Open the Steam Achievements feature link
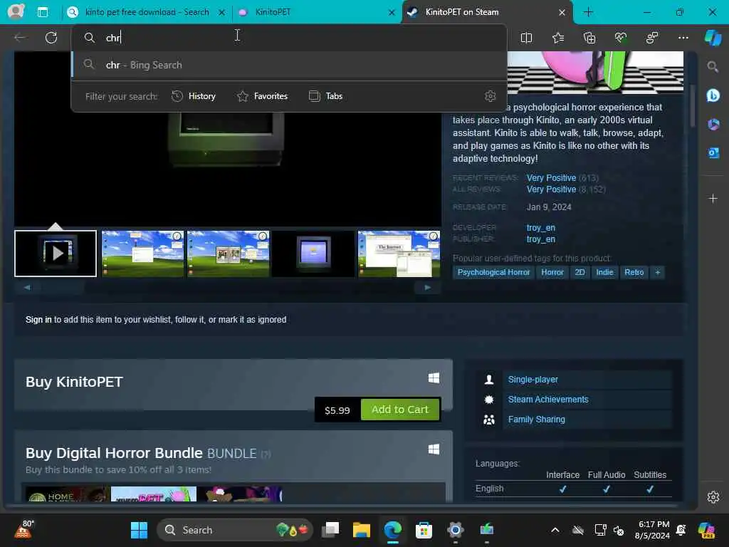 (548, 400)
